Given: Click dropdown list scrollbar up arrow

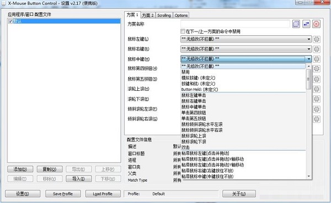Looking at the screenshot, I should 309,67.
